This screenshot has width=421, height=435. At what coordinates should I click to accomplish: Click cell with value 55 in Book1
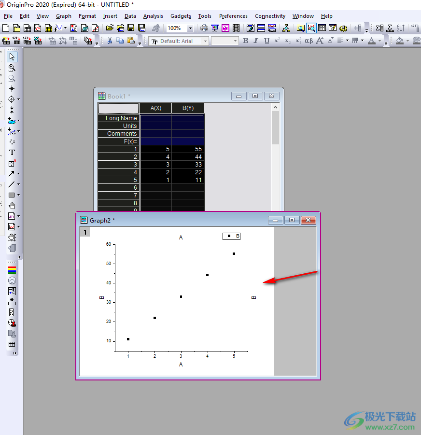tap(187, 149)
